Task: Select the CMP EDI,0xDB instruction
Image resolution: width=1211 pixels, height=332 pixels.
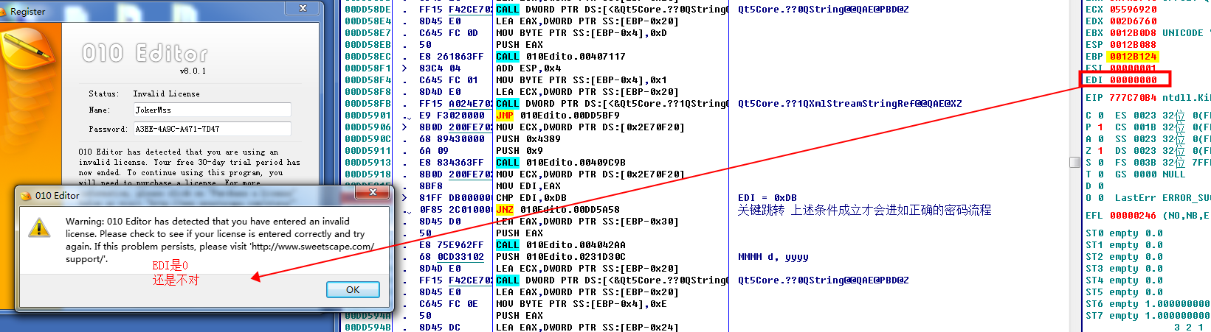Action: pos(531,198)
